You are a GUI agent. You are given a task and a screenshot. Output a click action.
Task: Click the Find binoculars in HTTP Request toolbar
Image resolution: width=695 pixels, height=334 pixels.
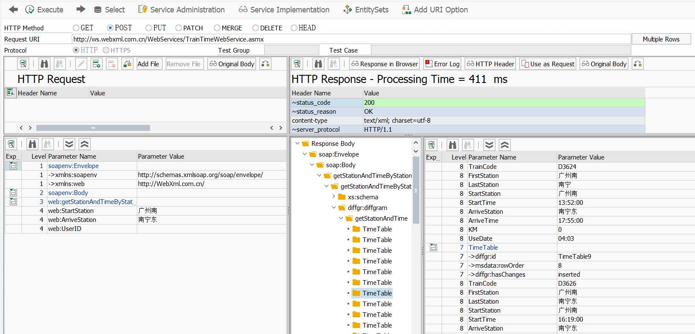44,64
